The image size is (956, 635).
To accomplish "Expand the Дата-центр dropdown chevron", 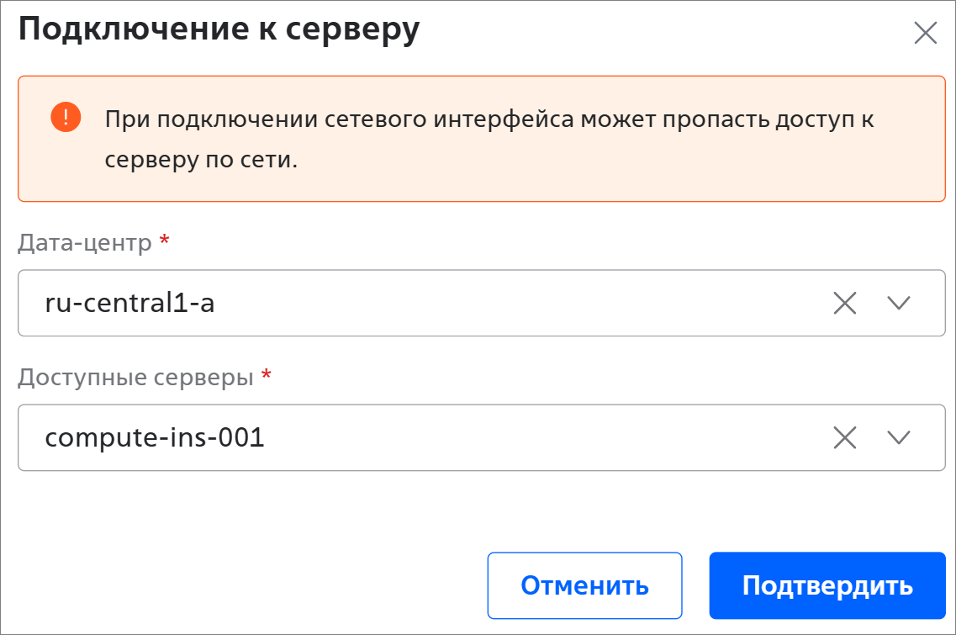I will coord(899,303).
